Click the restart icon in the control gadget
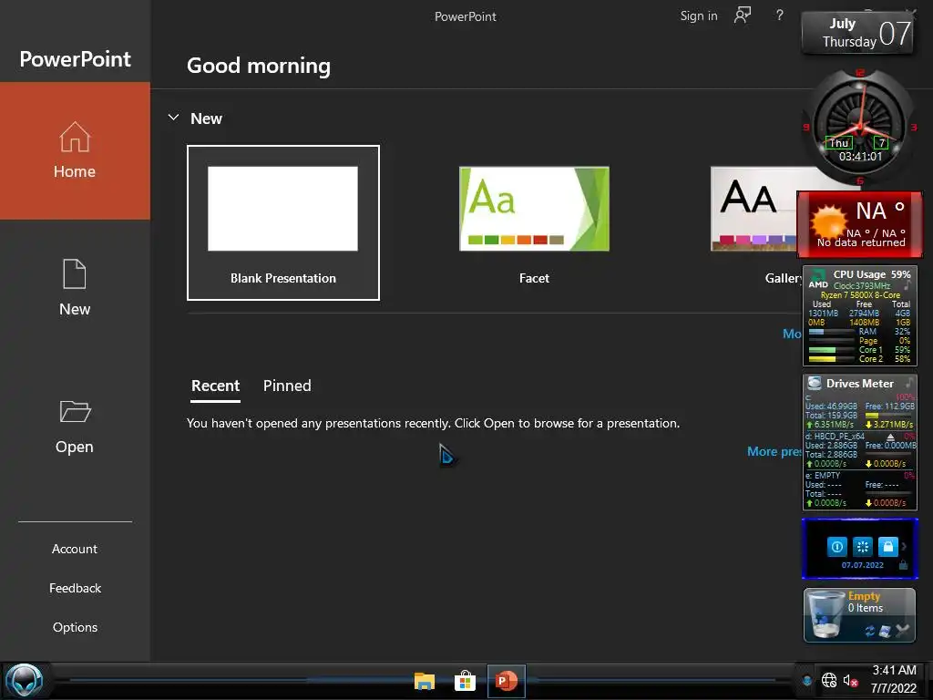The height and width of the screenshot is (700, 933). tap(862, 546)
